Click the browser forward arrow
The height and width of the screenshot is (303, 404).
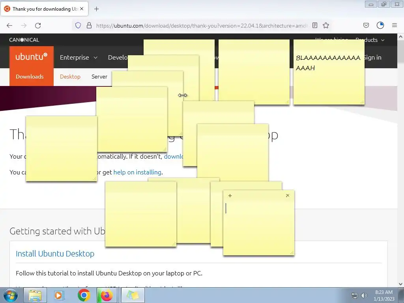pyautogui.click(x=24, y=26)
